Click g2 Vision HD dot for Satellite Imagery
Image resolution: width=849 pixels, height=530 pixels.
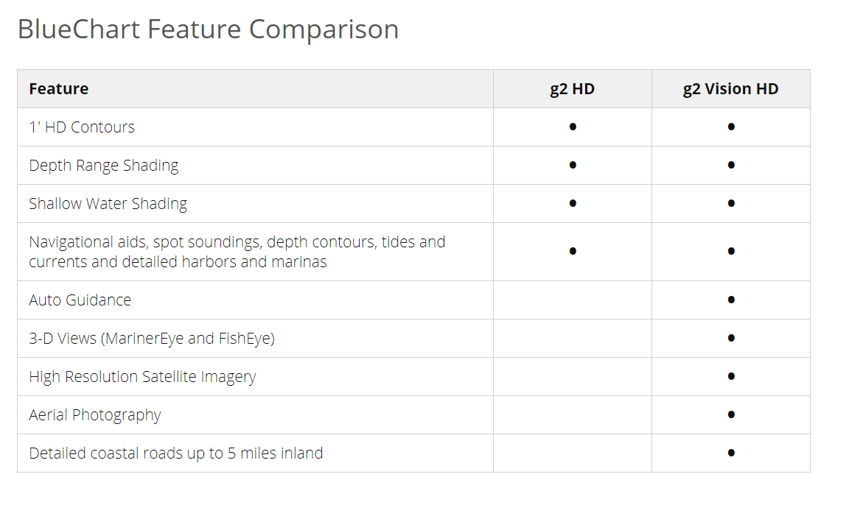pos(731,376)
